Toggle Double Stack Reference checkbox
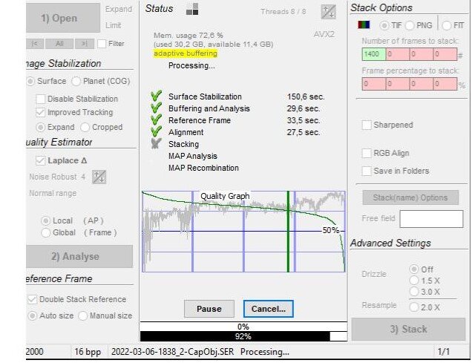This screenshot has width=472, height=363. click(32, 299)
